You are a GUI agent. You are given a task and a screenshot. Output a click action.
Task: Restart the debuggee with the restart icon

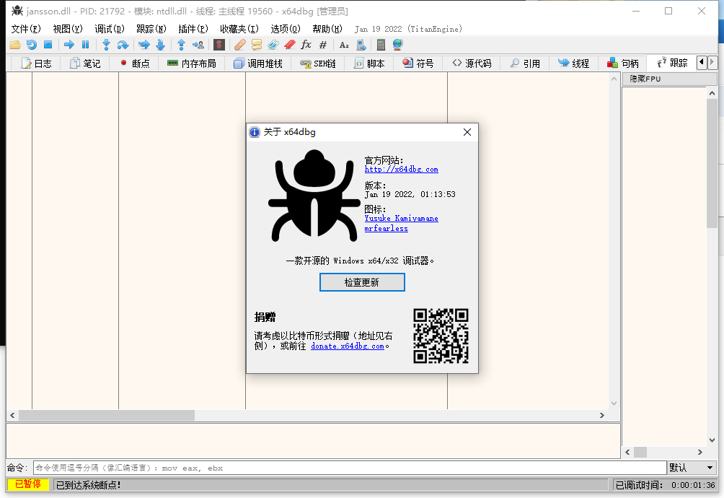[x=32, y=45]
